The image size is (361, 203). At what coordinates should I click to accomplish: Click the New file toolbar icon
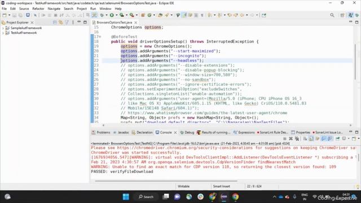tap(5, 15)
